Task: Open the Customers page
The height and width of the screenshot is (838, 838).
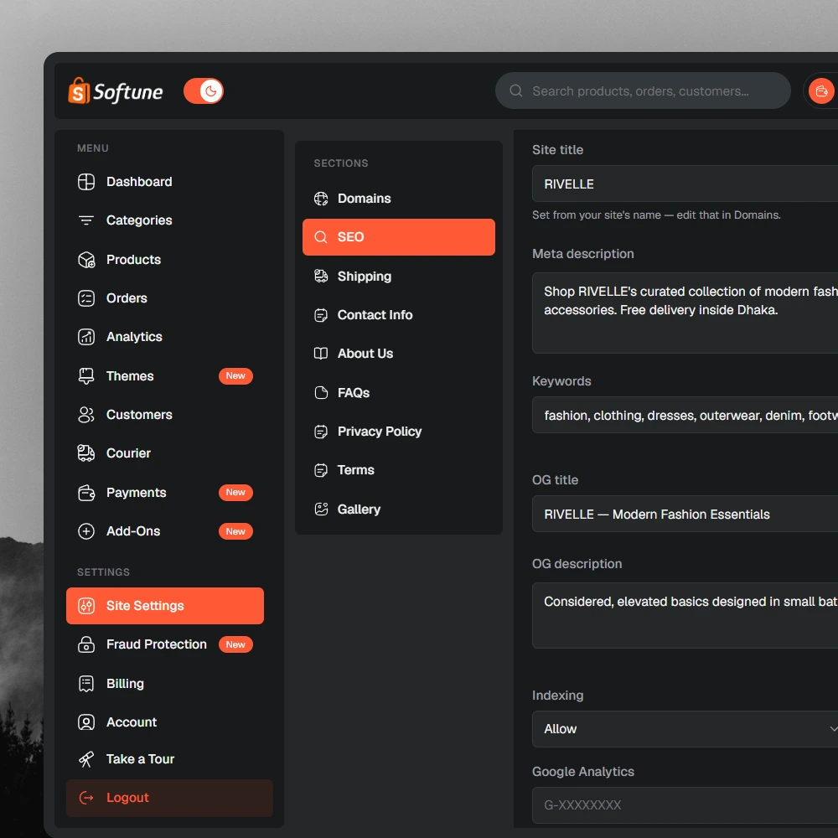Action: pyautogui.click(x=164, y=415)
